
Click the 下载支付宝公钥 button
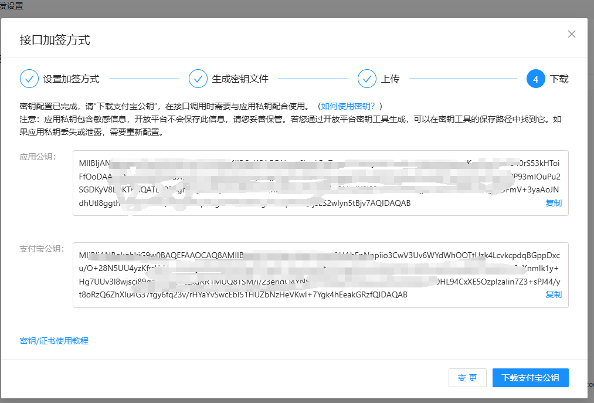point(530,378)
